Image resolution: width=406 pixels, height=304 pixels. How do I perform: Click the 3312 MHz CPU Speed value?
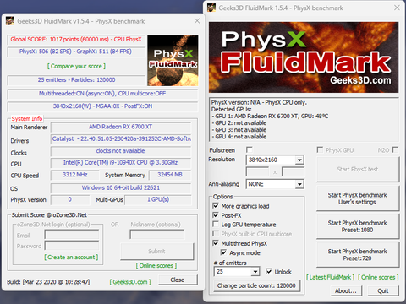(x=74, y=175)
